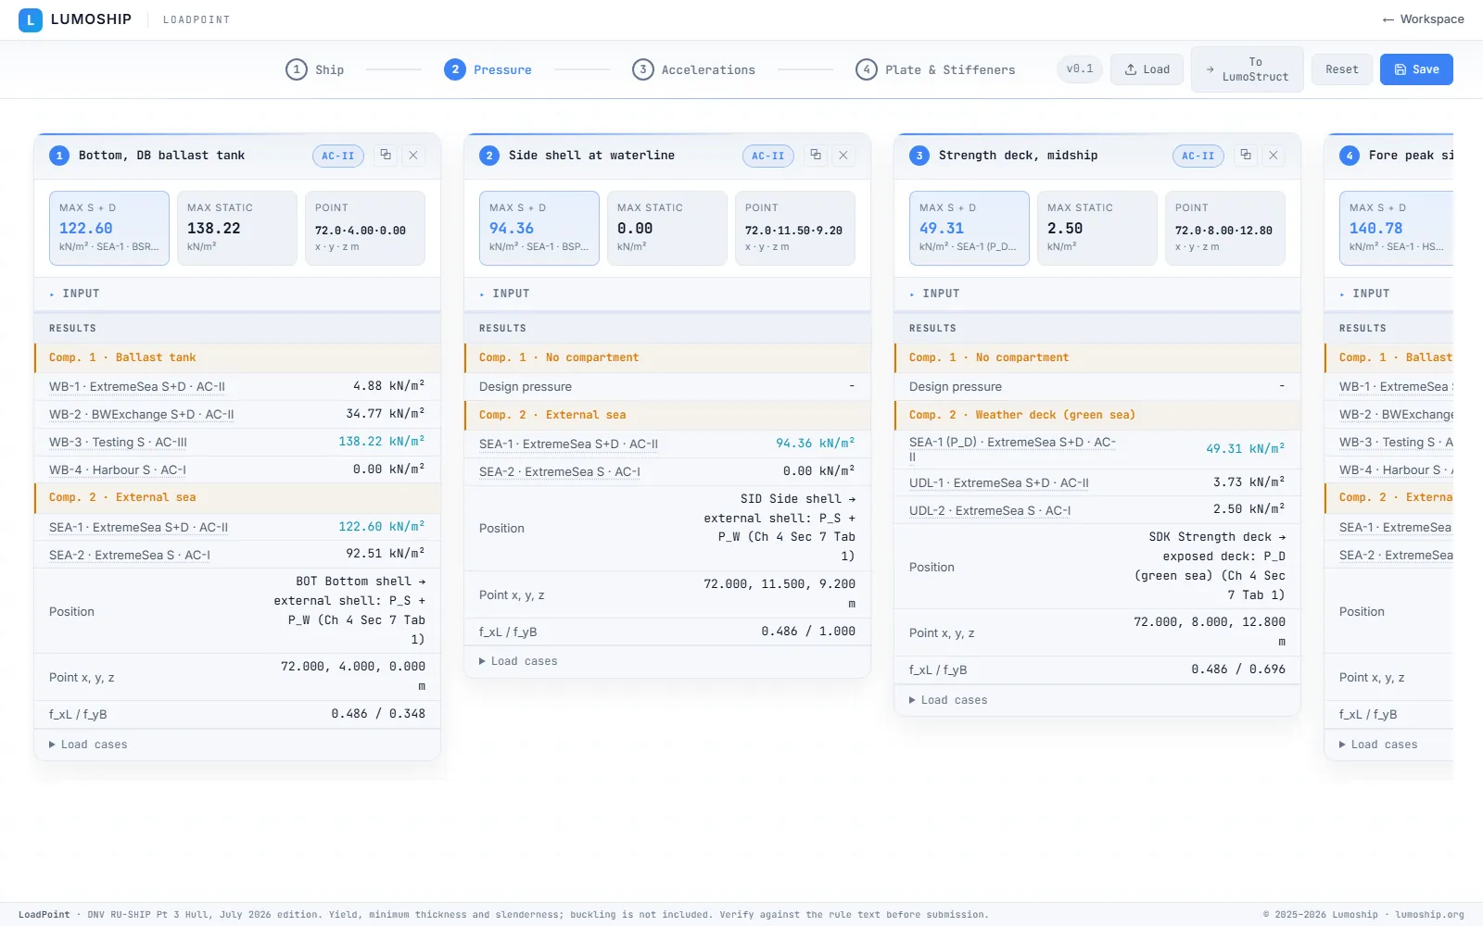Duplicate the Bottom, DB ballast tank card
This screenshot has width=1483, height=926.
click(x=386, y=156)
